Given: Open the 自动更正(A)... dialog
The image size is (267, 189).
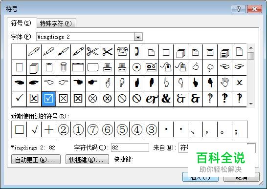Looking at the screenshot, I should (36, 160).
